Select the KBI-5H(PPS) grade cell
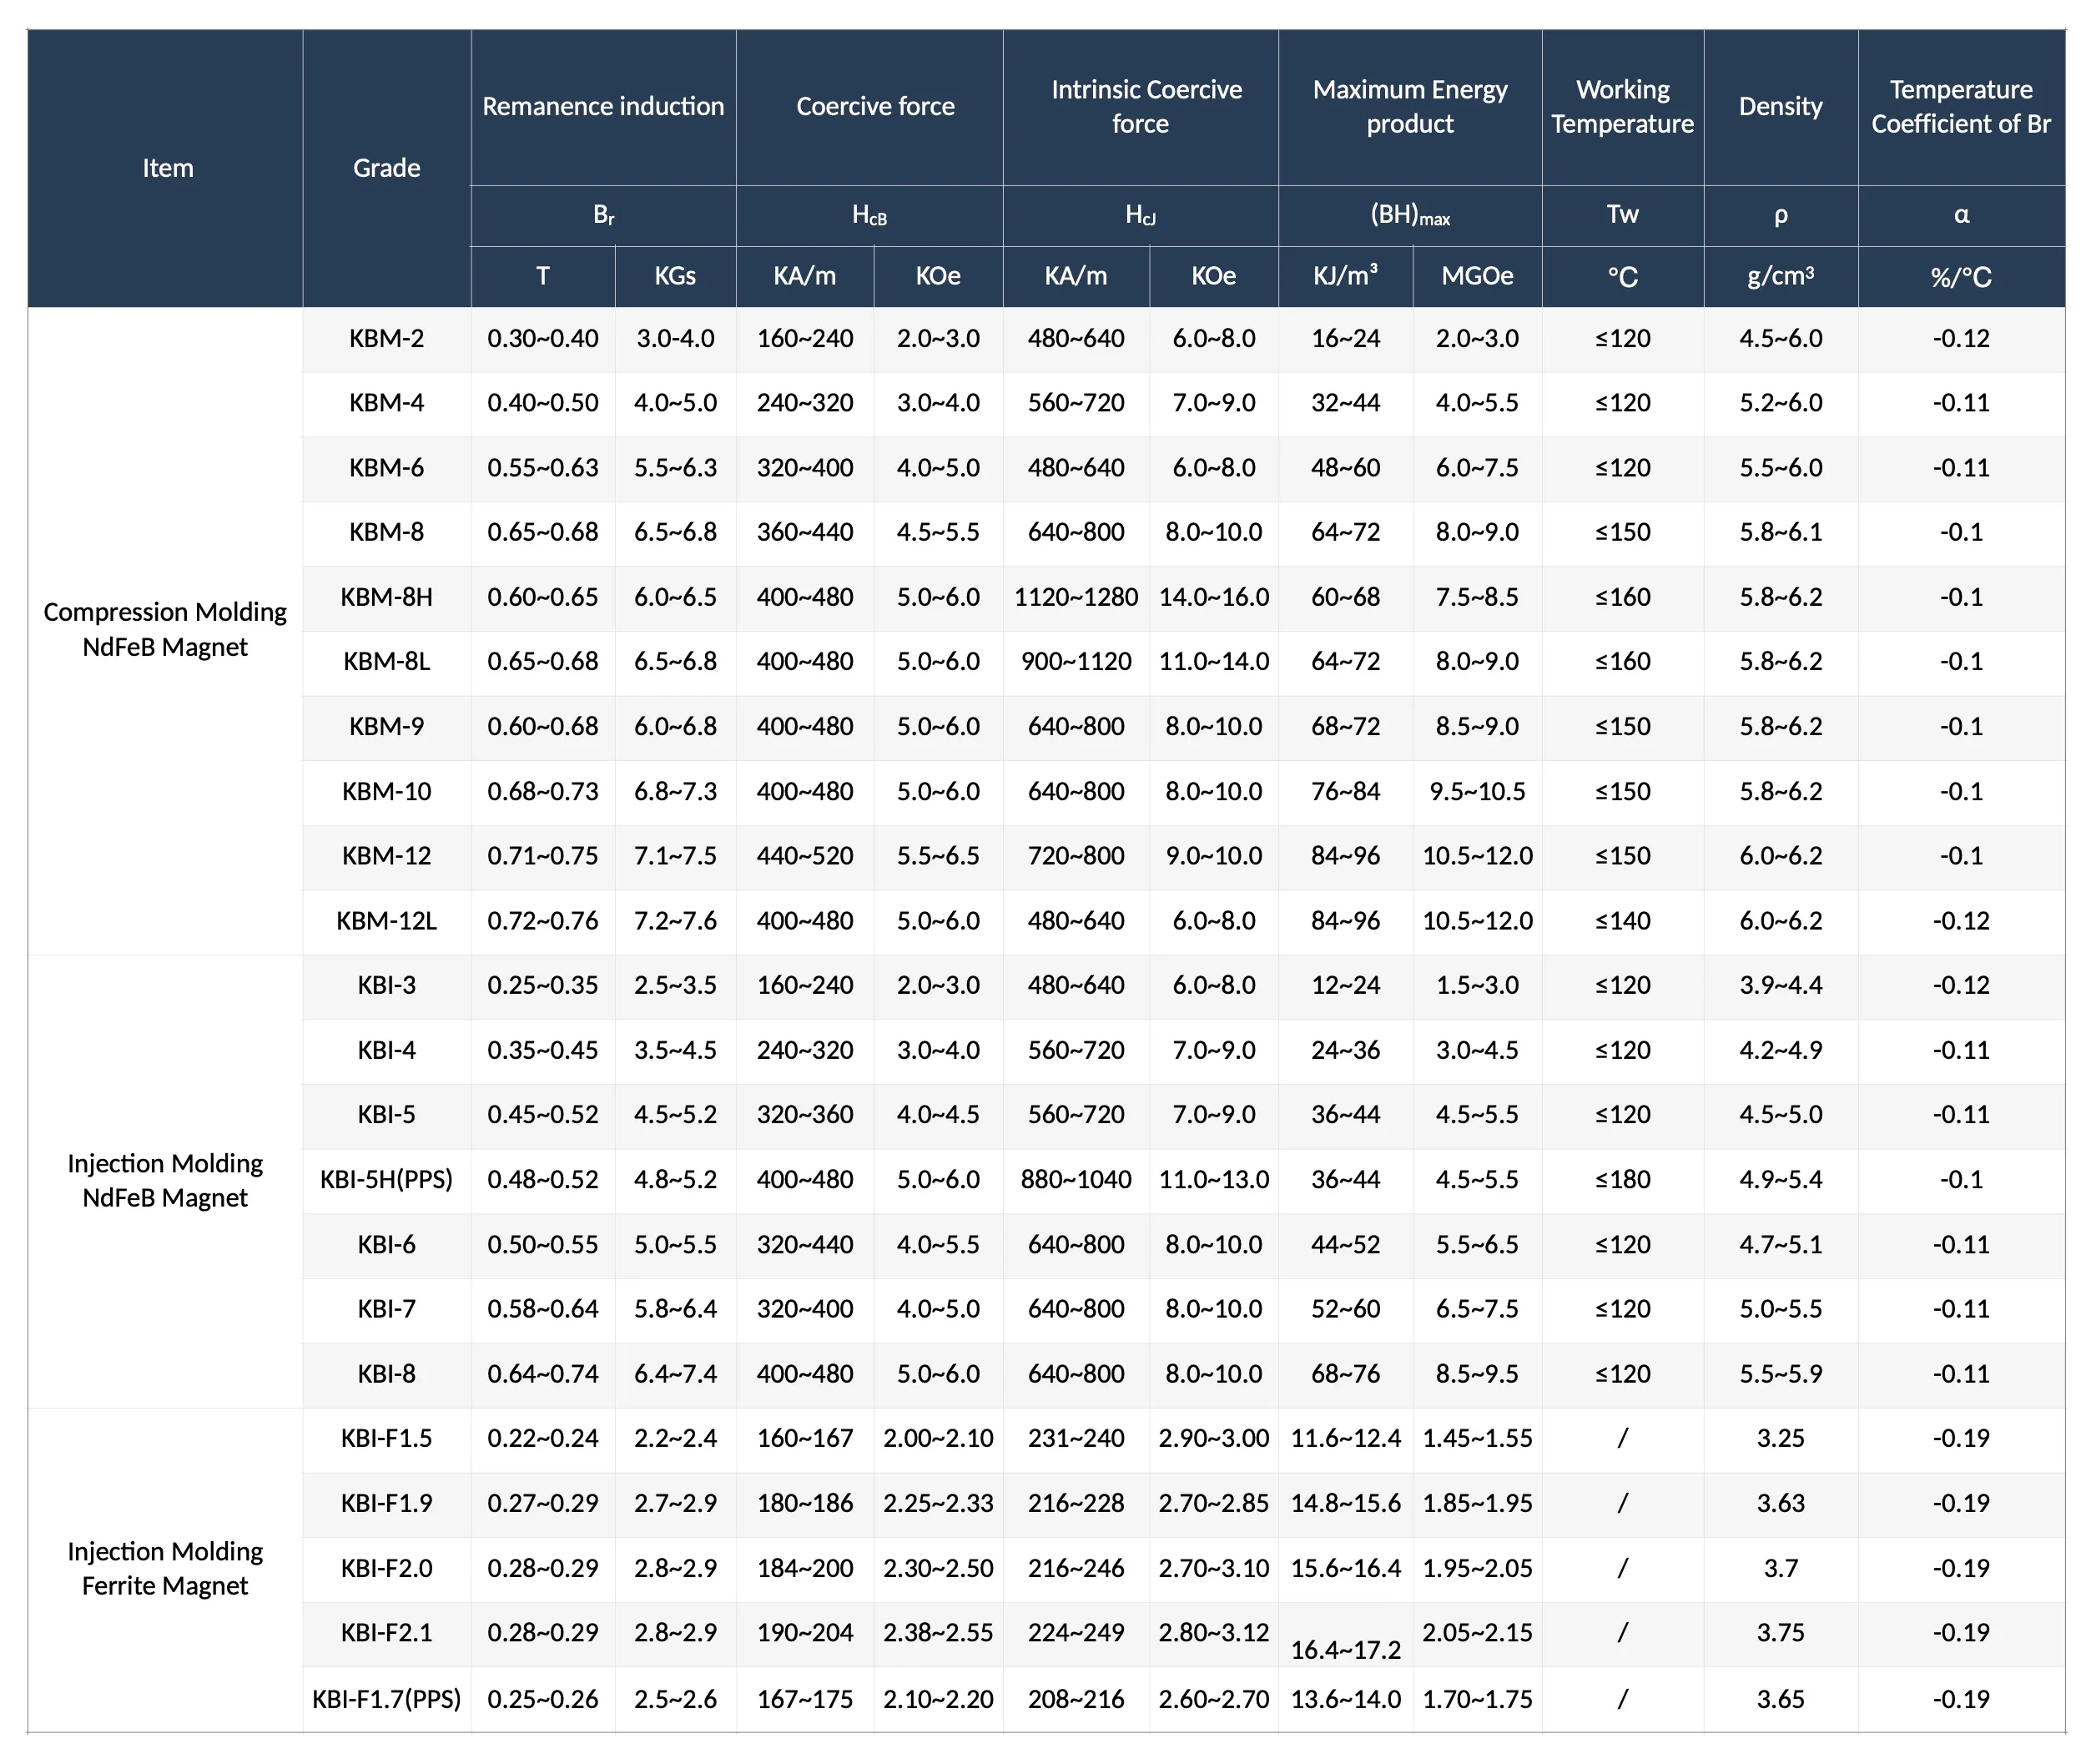The height and width of the screenshot is (1764, 2091). point(386,1179)
